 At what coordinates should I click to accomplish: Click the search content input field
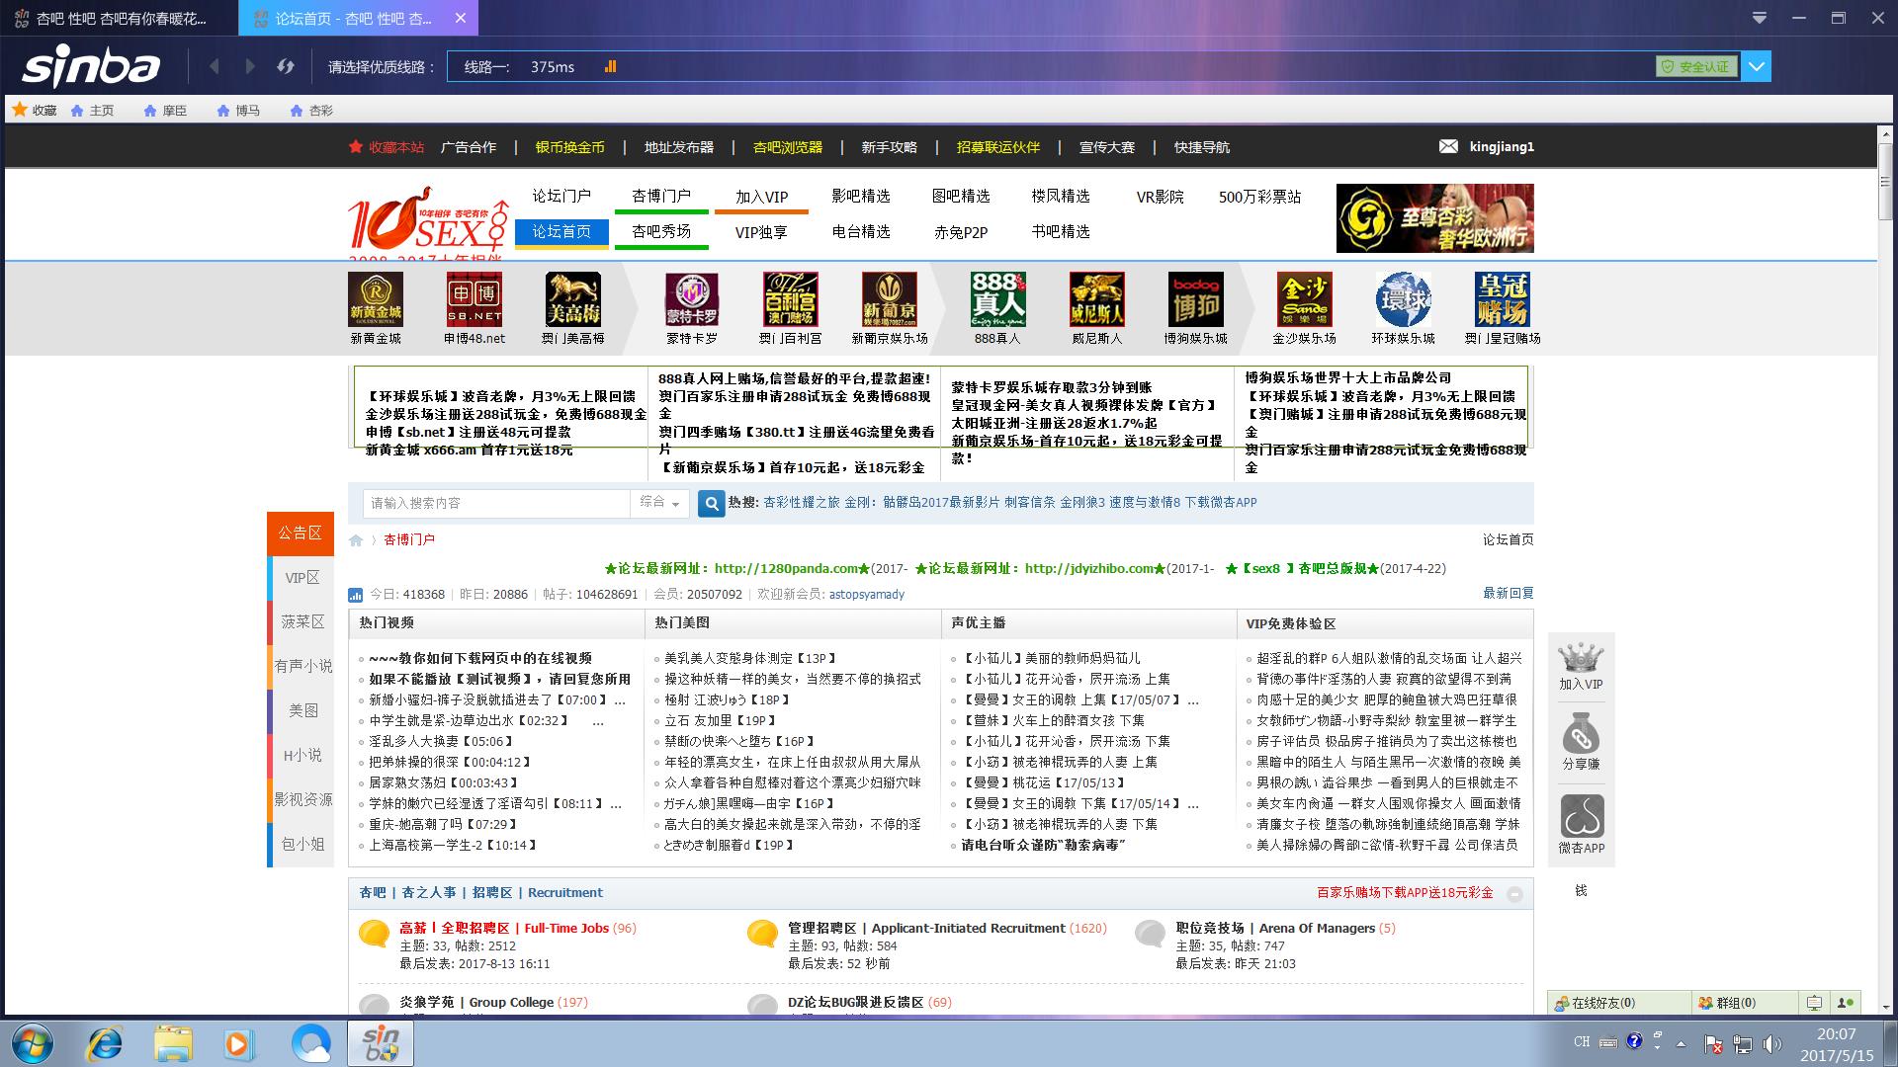(496, 503)
